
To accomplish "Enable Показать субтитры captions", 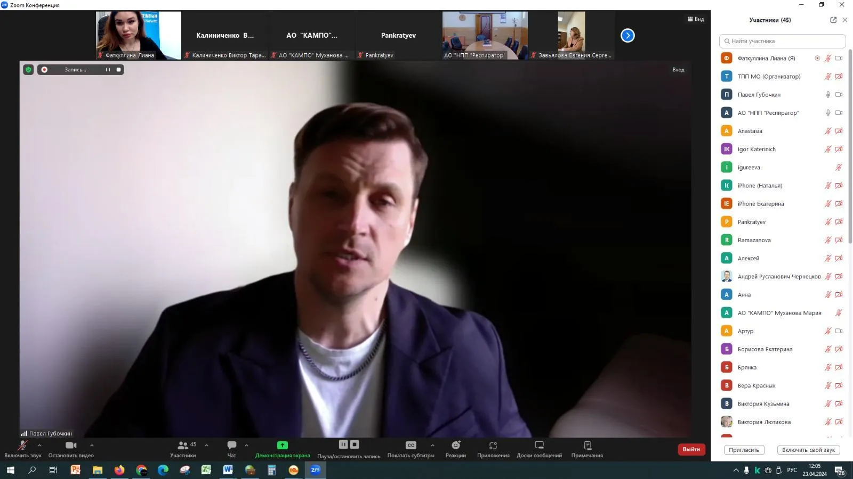I will (x=411, y=449).
